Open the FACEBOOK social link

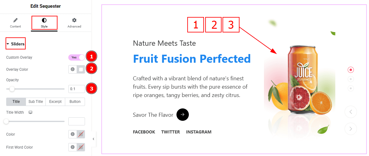pos(144,132)
